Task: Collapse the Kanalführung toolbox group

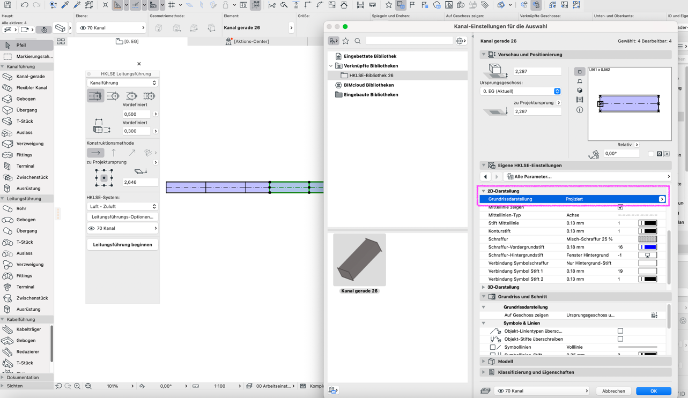Action: (3, 67)
